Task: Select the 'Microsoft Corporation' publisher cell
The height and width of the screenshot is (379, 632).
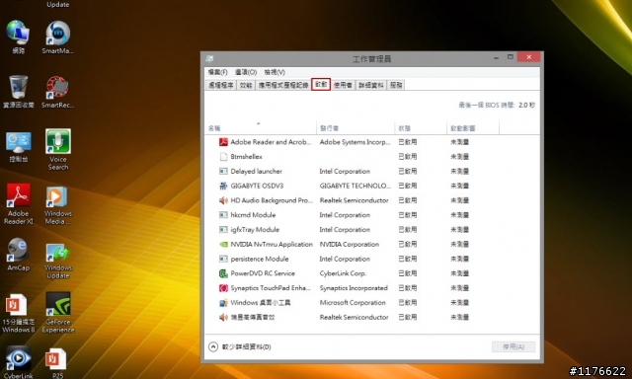Action: tap(353, 302)
